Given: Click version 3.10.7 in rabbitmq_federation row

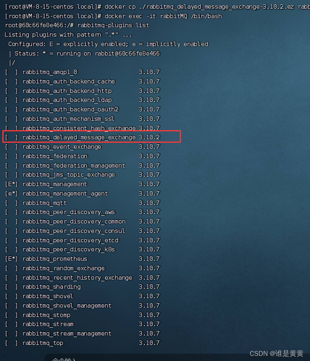Looking at the screenshot, I should pyautogui.click(x=149, y=156).
